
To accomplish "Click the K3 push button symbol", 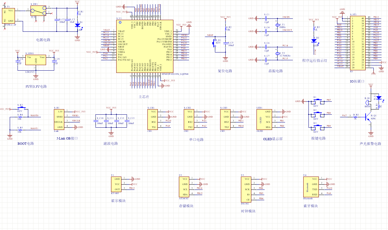I will pos(318,128).
